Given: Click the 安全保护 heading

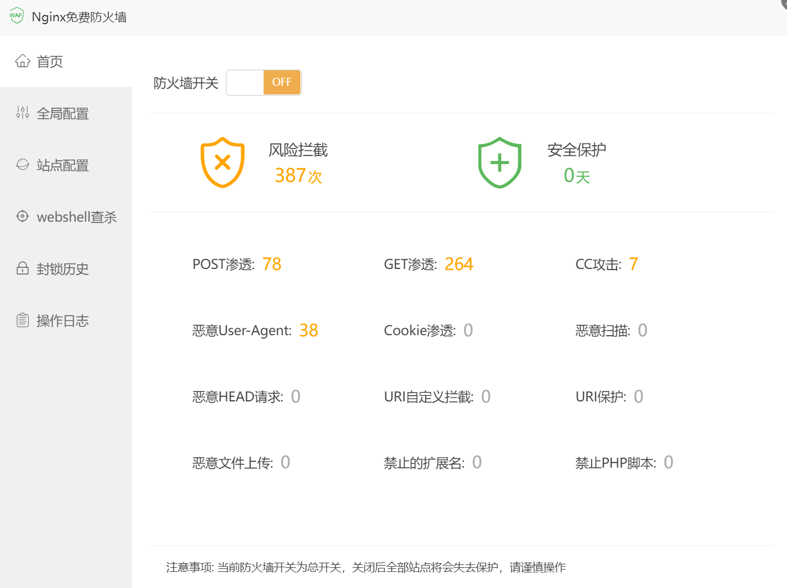Looking at the screenshot, I should pos(577,150).
